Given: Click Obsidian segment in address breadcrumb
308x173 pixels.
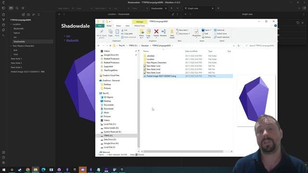Looking at the screenshot, I should (x=145, y=46).
